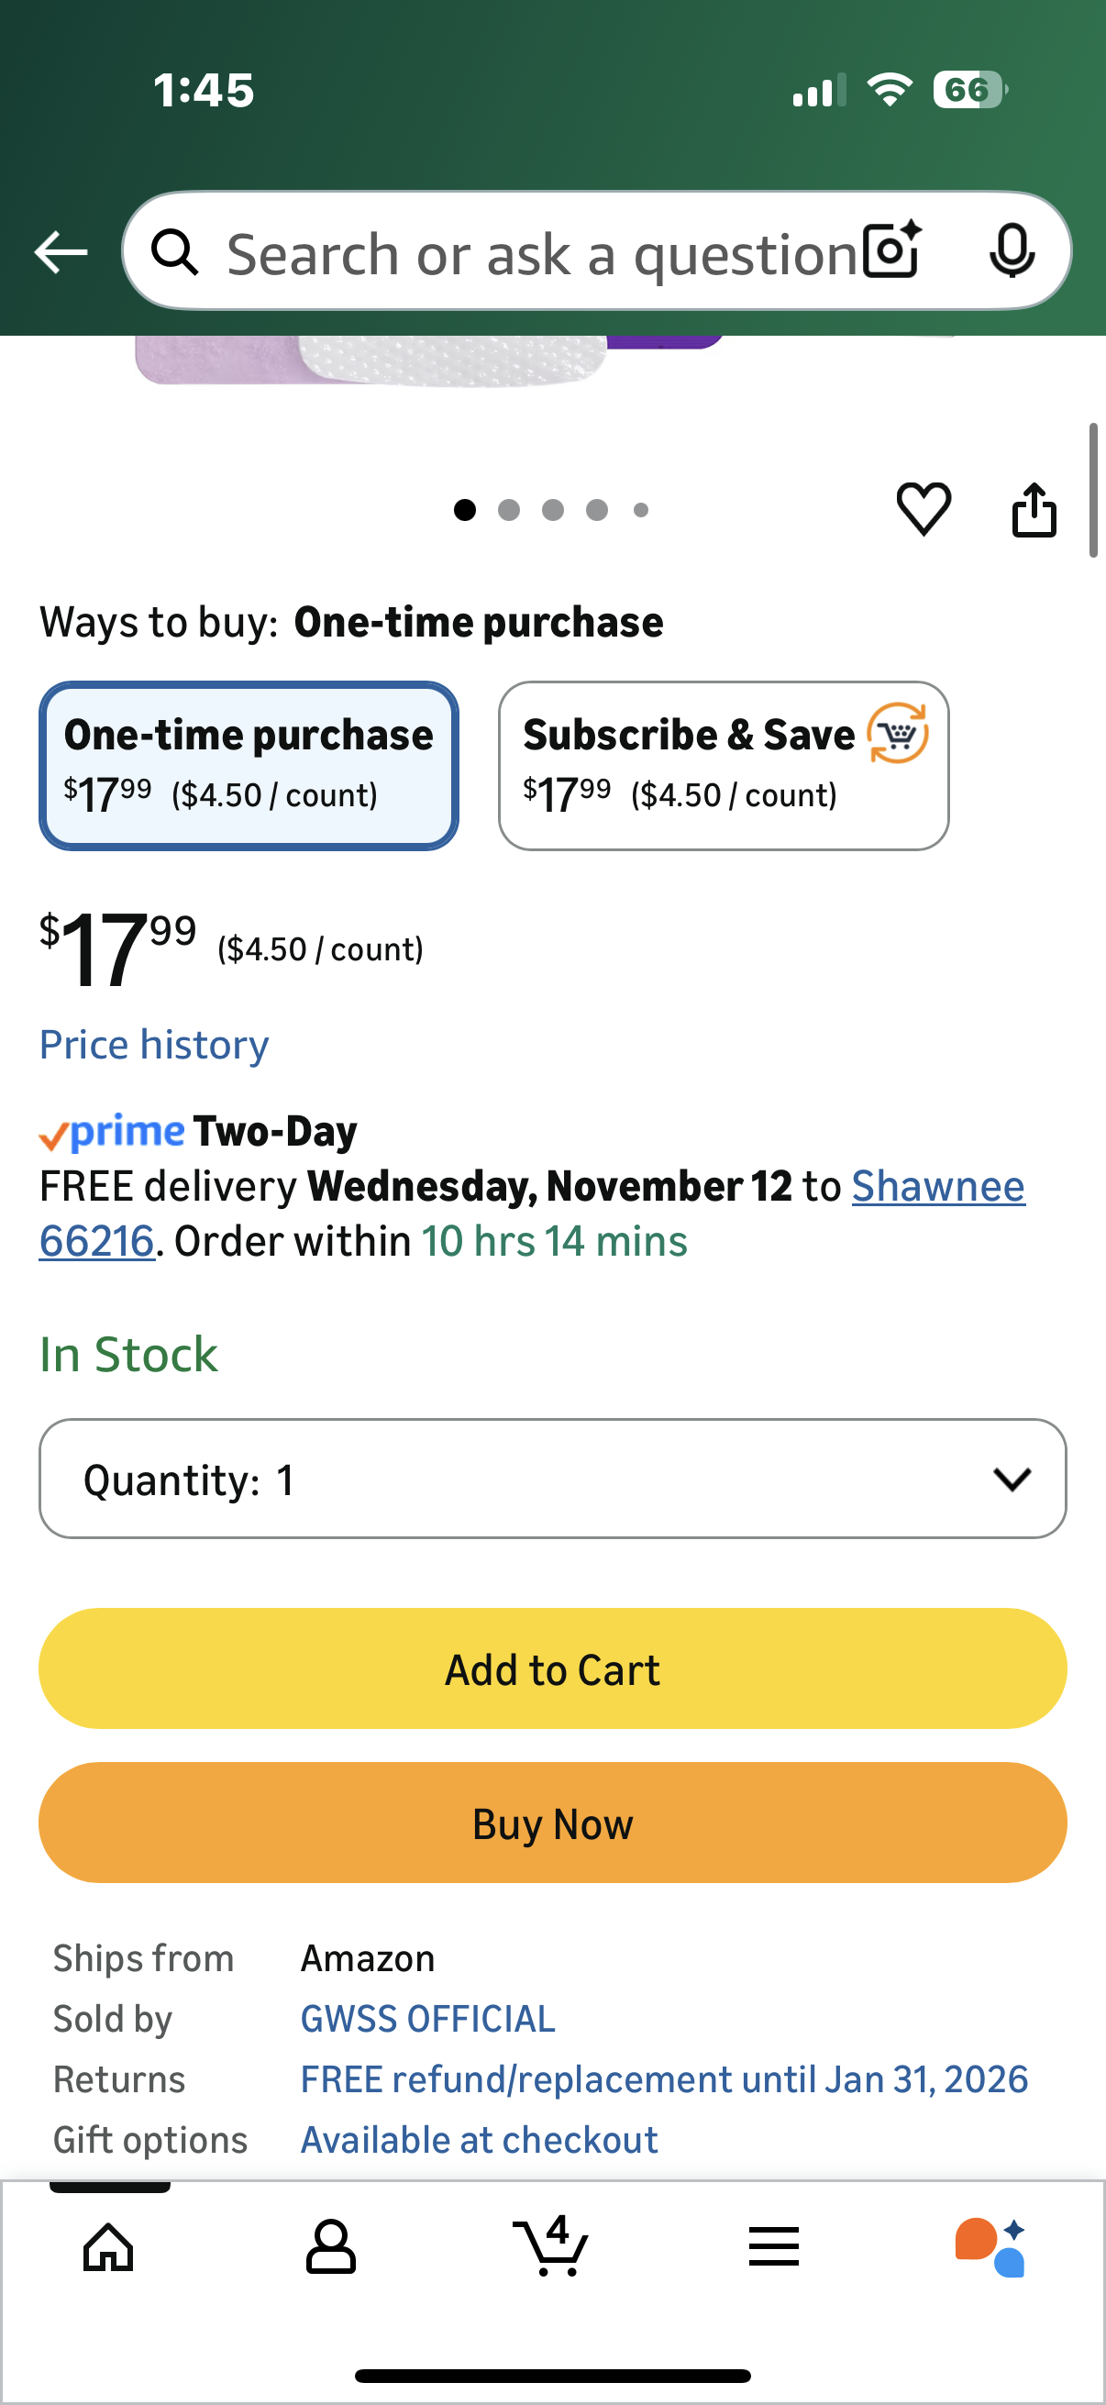Expand FREE refund/replacement returns details
The image size is (1106, 2405).
[x=664, y=2079]
